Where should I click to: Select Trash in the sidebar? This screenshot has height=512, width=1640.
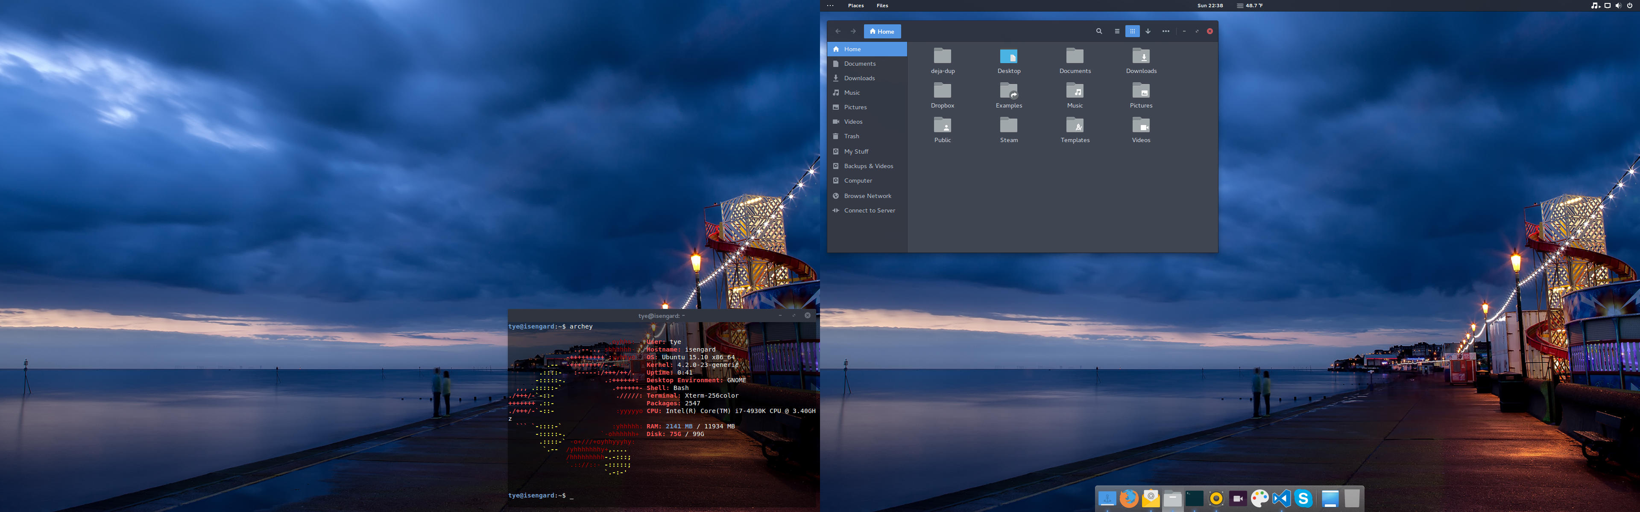pyautogui.click(x=851, y=136)
